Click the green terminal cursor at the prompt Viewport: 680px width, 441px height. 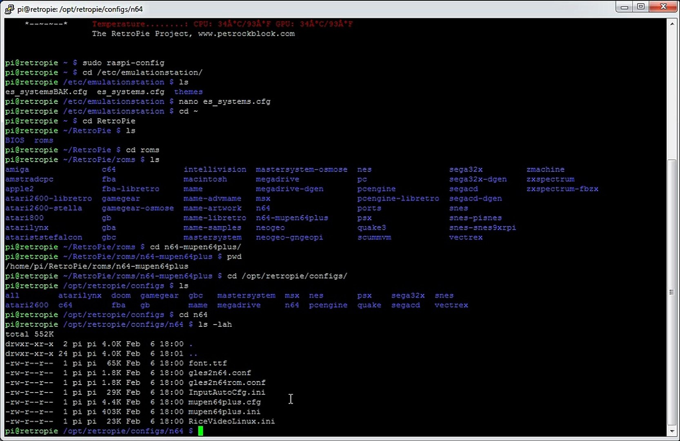(x=200, y=431)
